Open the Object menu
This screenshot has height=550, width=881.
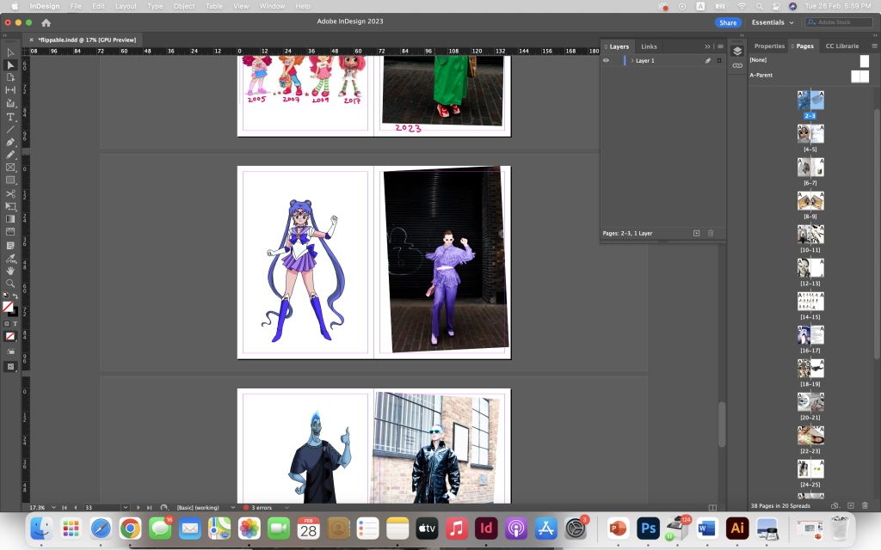pyautogui.click(x=184, y=6)
